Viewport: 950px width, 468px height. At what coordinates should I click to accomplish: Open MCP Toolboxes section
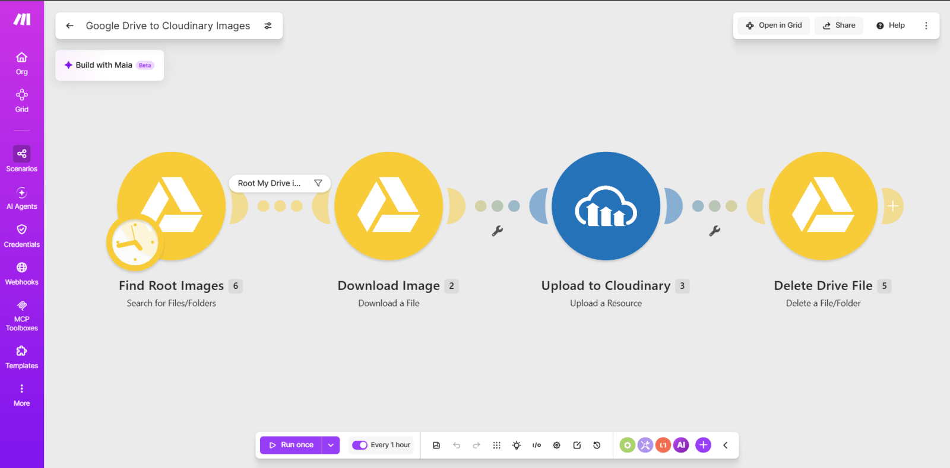tap(22, 316)
